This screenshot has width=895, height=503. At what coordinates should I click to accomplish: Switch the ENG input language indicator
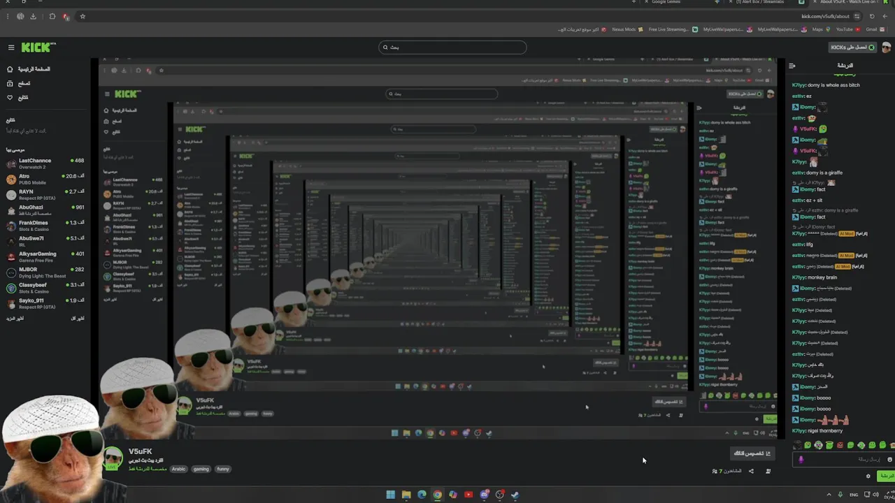tap(854, 495)
